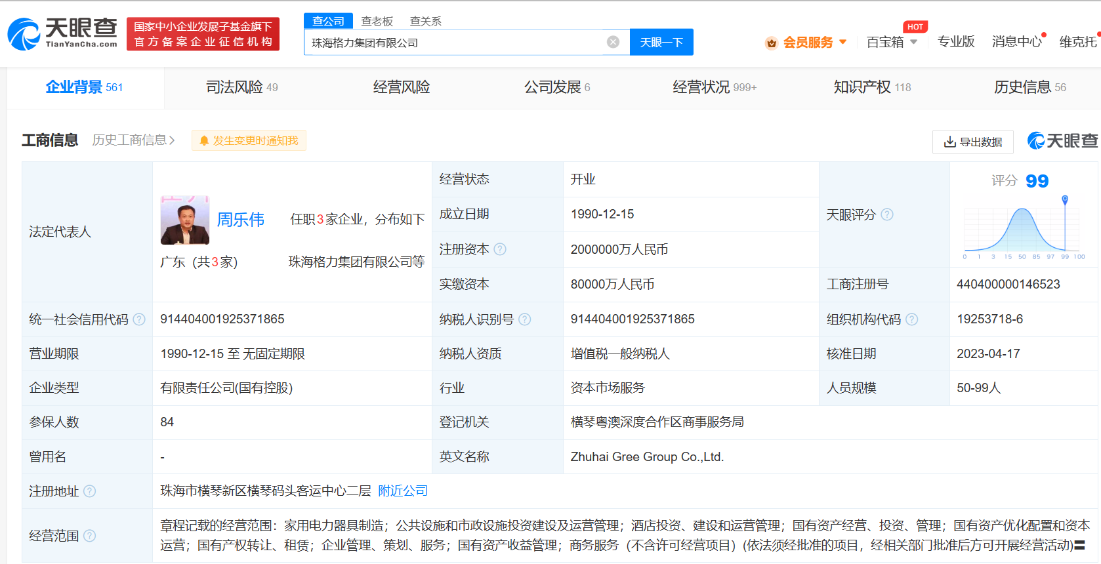The image size is (1101, 564).
Task: Click the date 1990-12-15 under 成立日期
Action: tap(602, 214)
